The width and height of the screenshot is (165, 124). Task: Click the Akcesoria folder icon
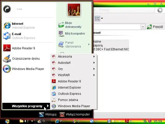pos(54,57)
